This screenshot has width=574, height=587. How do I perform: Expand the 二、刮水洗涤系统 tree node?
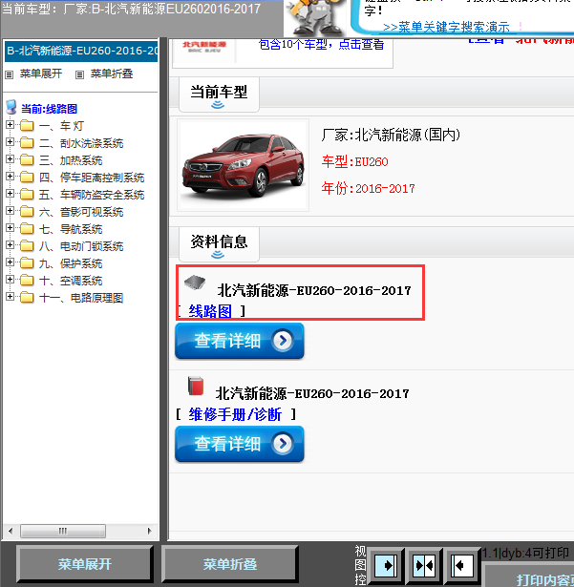[11, 142]
